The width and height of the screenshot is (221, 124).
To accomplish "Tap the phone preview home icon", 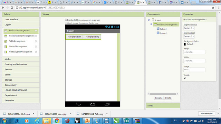I will point(93,104).
